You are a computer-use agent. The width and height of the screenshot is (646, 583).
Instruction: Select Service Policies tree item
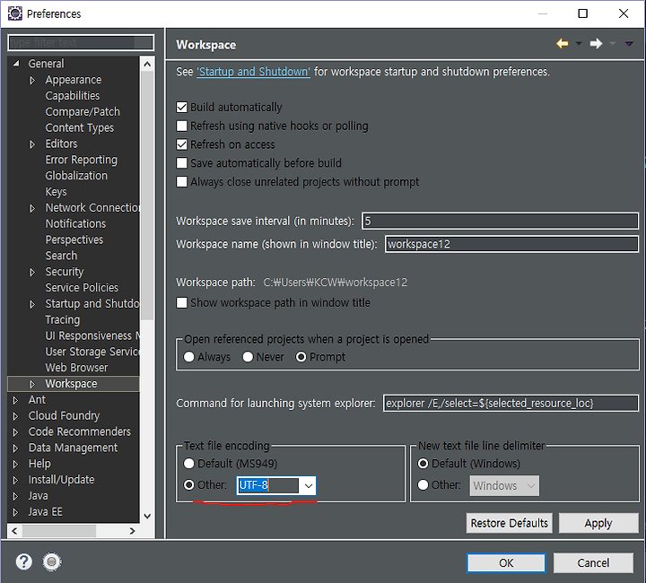coord(82,287)
